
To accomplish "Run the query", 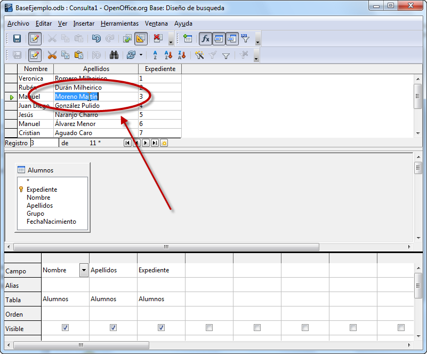I will [x=127, y=38].
